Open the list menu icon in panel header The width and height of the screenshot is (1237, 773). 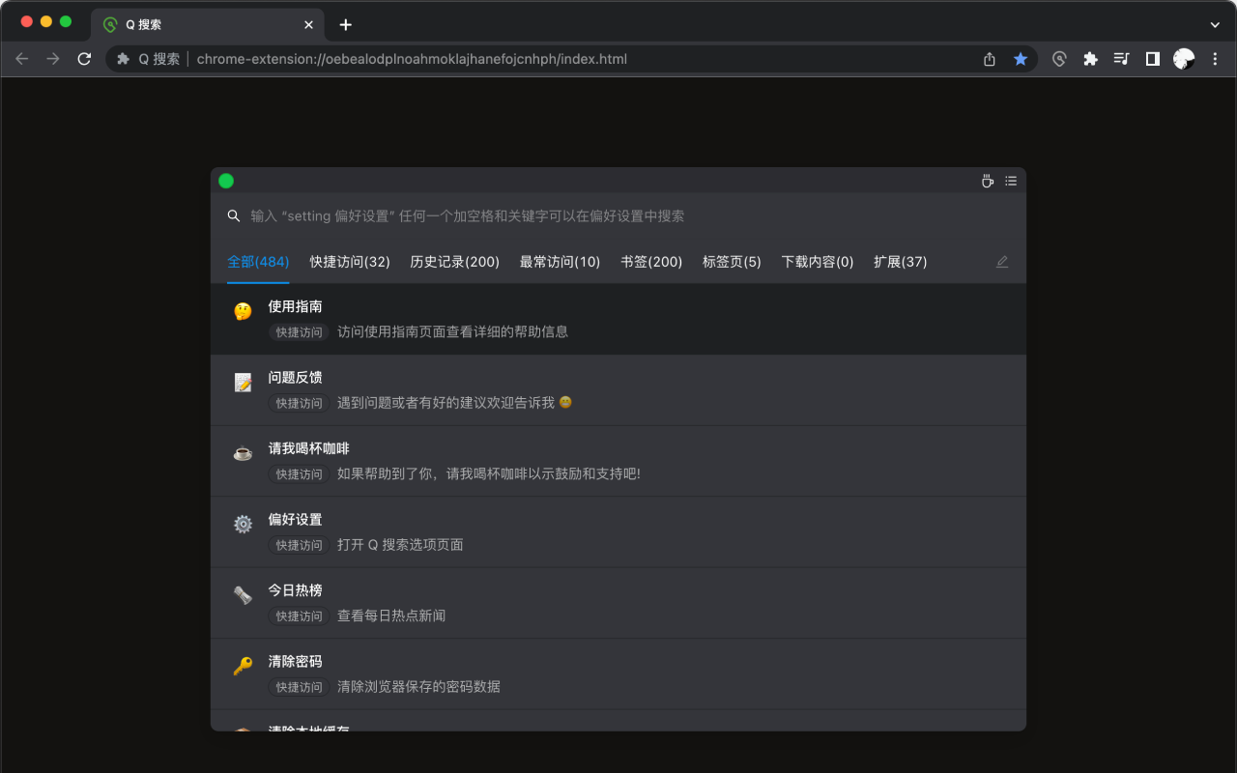pyautogui.click(x=1011, y=181)
